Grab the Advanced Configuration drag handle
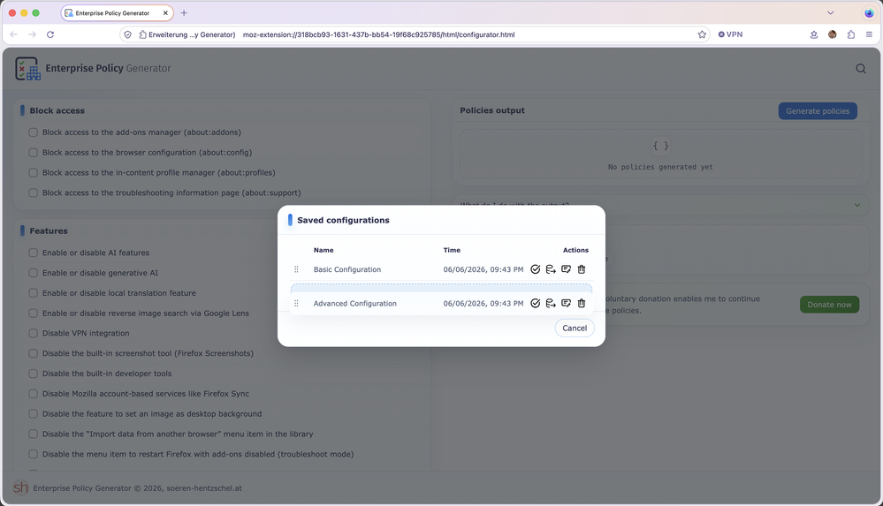 point(296,304)
